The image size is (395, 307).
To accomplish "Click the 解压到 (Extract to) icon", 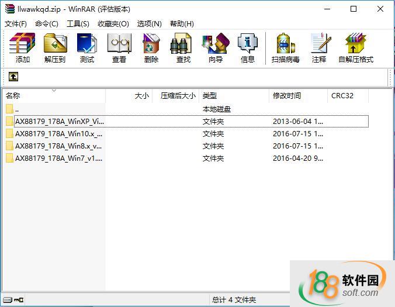I will pos(55,48).
